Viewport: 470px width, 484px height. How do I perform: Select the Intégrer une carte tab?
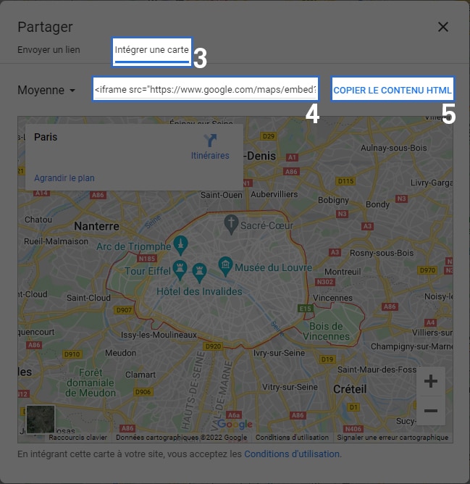click(x=151, y=50)
